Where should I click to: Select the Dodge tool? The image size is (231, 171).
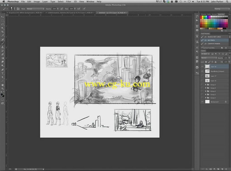click(x=3, y=66)
